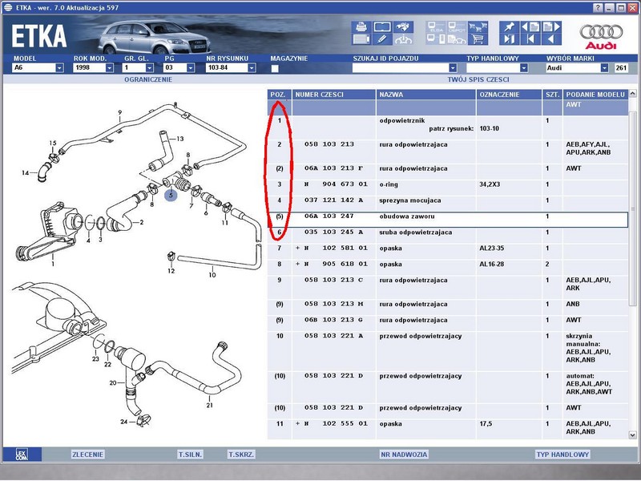Click the single shopping cart icon
The image size is (641, 481).
pos(478,39)
